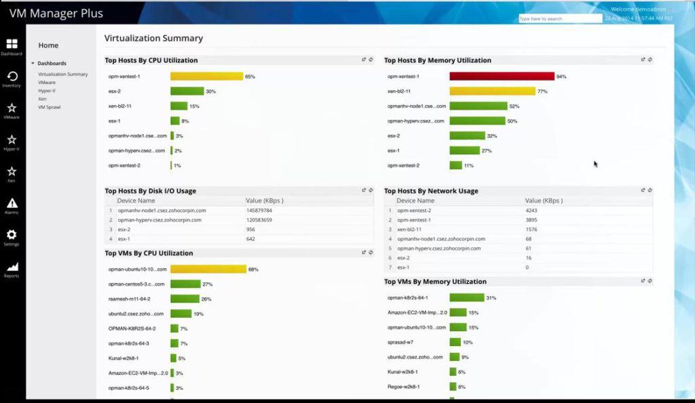Click the 68% CPU bar for opman-ubuntu10-10
Screen dimensions: 695x403
coord(208,270)
